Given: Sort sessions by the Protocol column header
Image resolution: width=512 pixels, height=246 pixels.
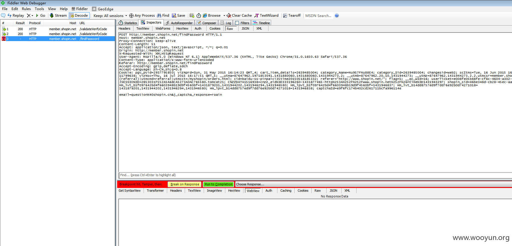Looking at the screenshot, I should (35, 23).
